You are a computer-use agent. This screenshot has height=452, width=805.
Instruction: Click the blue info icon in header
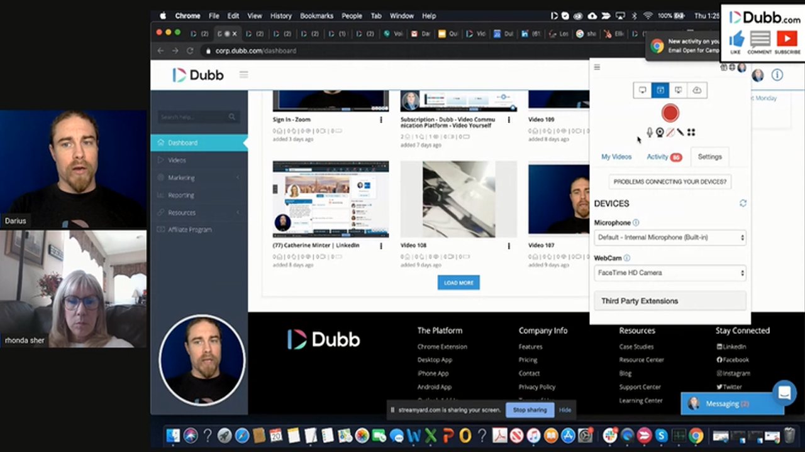pyautogui.click(x=777, y=75)
